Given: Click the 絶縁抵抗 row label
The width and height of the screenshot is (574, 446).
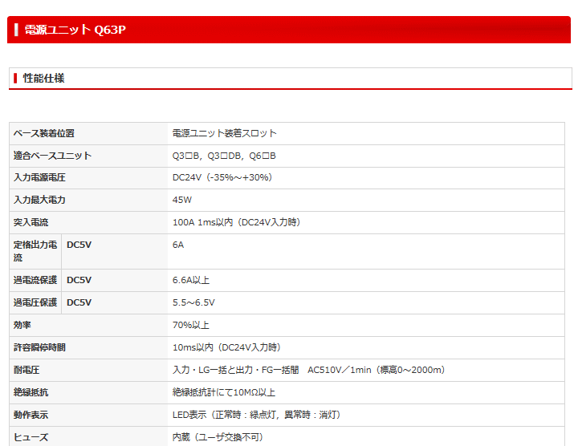Looking at the screenshot, I should (x=31, y=392).
